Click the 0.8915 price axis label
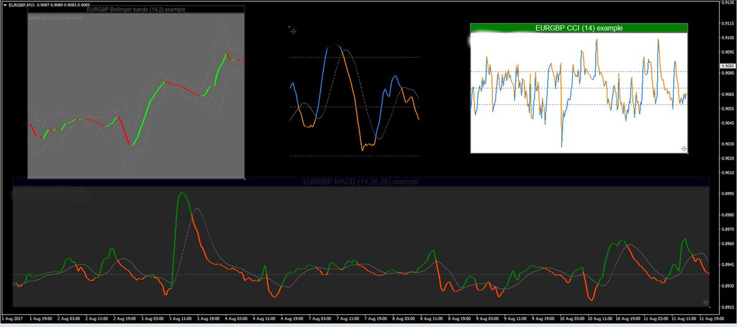 click(x=727, y=307)
